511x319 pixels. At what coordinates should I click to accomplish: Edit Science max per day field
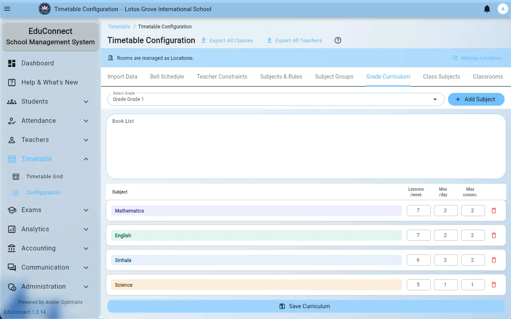446,285
